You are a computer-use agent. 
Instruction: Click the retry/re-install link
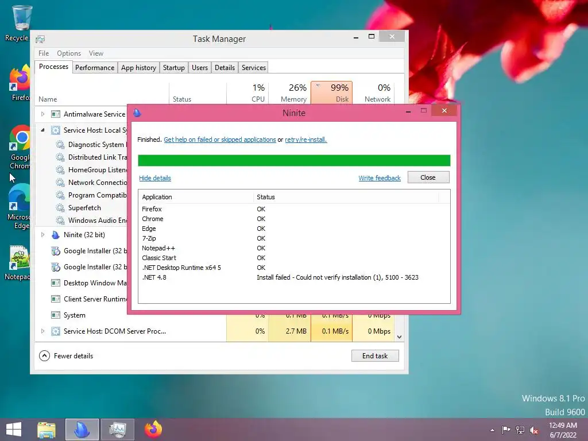305,140
